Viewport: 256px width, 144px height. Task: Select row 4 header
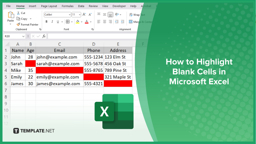tap(6, 70)
